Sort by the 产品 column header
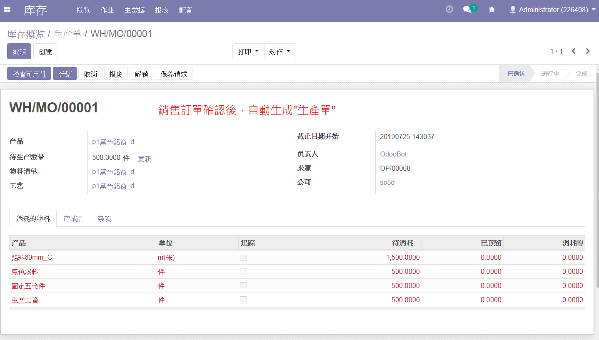The height and width of the screenshot is (340, 599). tap(82, 243)
